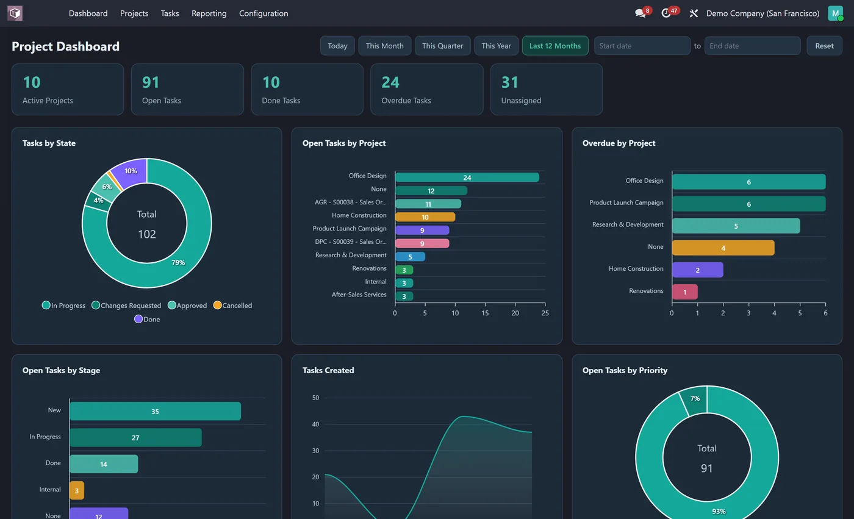Filter dashboard by This Year

pyautogui.click(x=496, y=46)
